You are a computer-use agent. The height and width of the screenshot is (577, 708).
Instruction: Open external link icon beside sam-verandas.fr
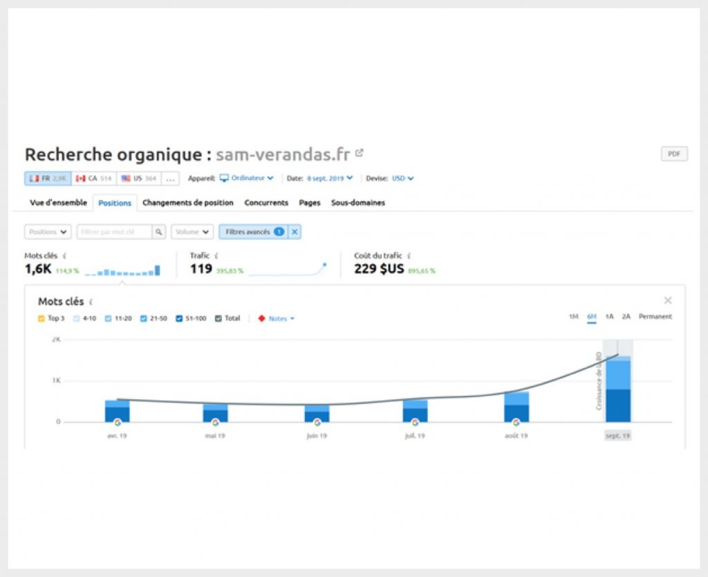click(x=360, y=153)
